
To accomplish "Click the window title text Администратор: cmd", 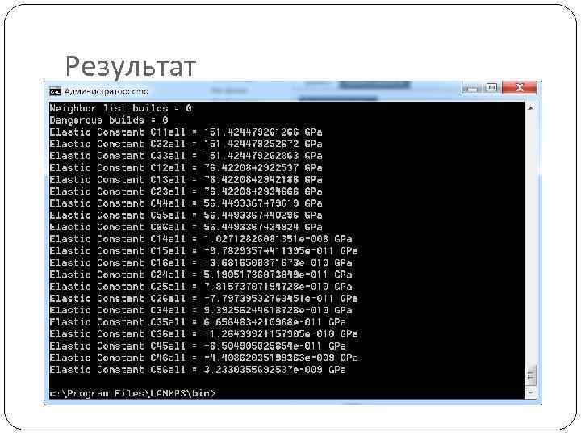I will point(106,91).
